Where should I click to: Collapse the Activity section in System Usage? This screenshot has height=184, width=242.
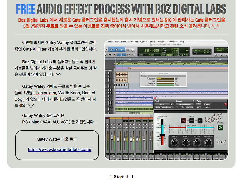[x=142, y=76]
